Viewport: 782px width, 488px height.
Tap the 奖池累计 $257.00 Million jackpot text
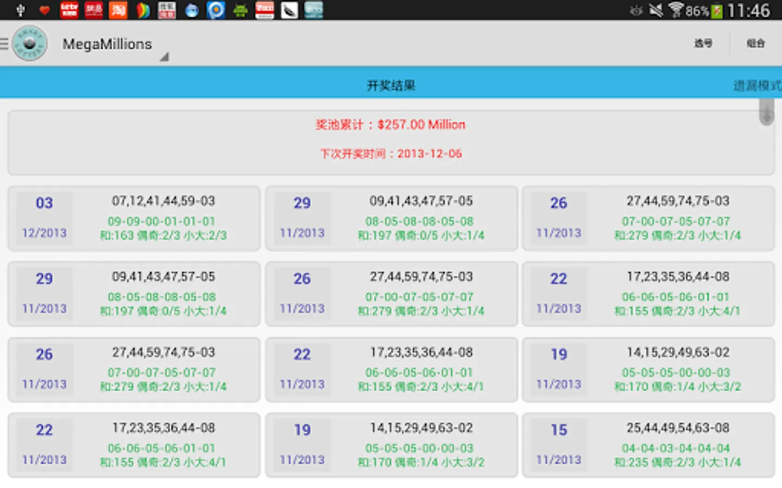(x=390, y=125)
